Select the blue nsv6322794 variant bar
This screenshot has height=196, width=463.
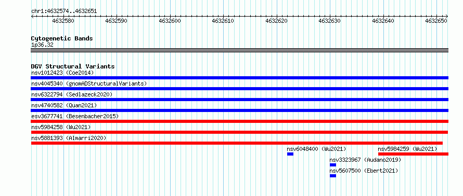pos(239,100)
